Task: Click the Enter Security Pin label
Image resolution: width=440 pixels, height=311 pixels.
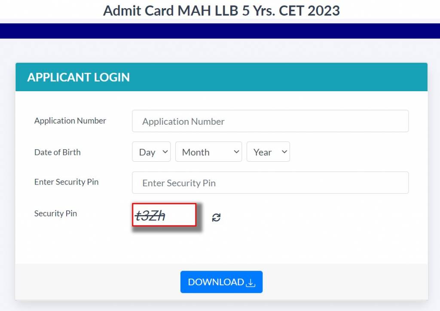Action: pyautogui.click(x=66, y=182)
